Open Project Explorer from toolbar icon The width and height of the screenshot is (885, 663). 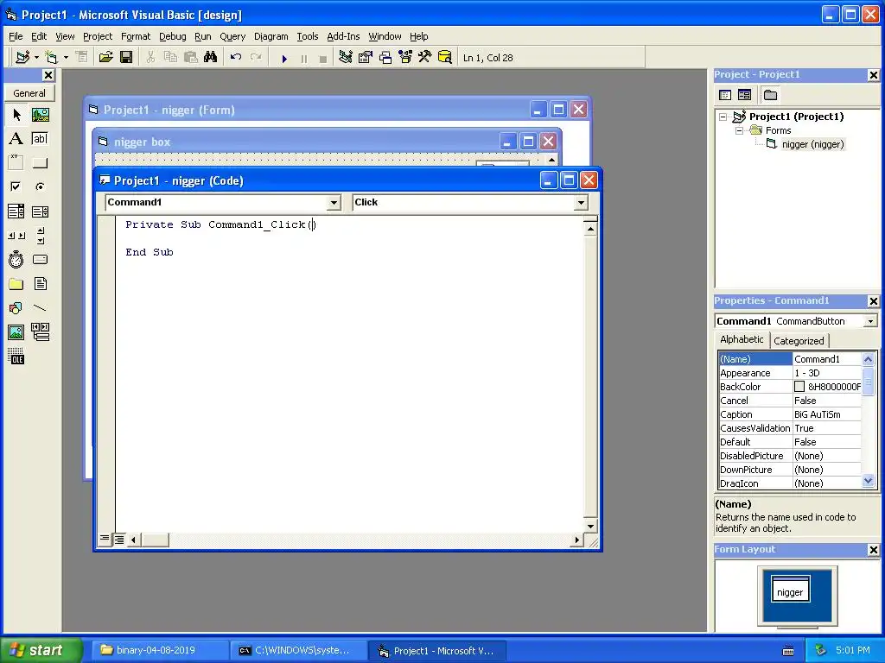[x=346, y=58]
